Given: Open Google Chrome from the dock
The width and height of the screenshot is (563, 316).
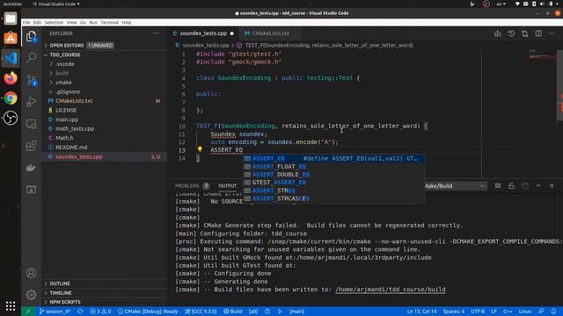Looking at the screenshot, I should 11,98.
